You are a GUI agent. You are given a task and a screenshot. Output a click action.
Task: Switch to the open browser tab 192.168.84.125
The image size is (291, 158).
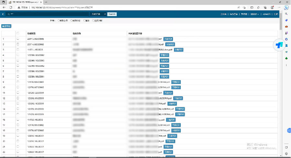click(24, 2)
